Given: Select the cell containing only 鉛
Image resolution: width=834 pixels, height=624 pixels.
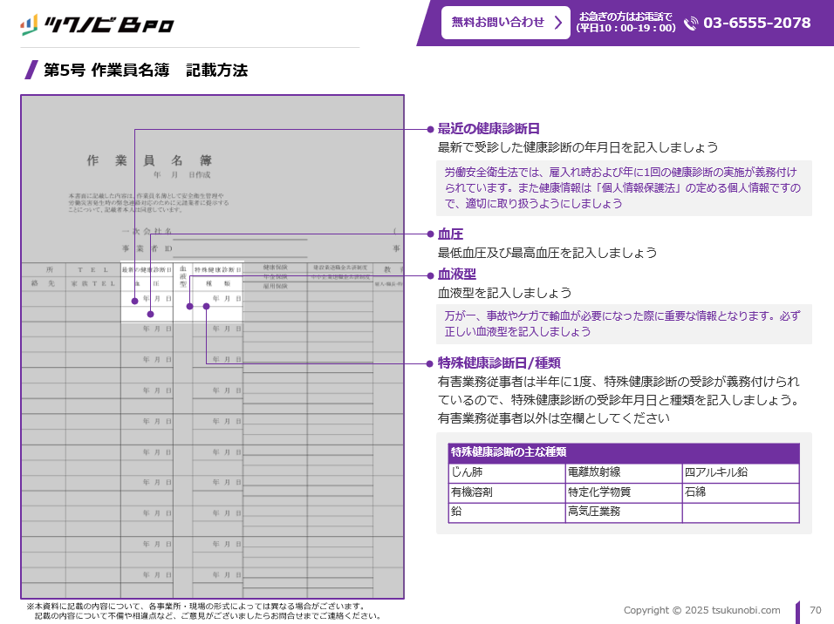Looking at the screenshot, I should tap(507, 512).
